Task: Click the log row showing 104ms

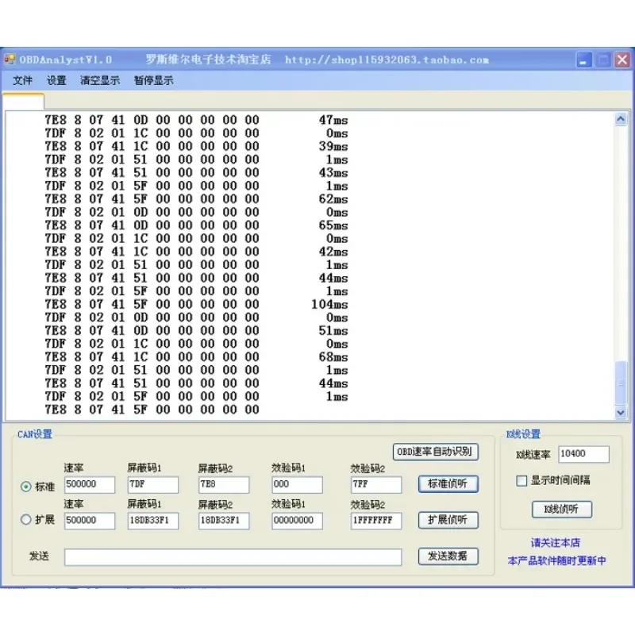Action: pos(196,304)
